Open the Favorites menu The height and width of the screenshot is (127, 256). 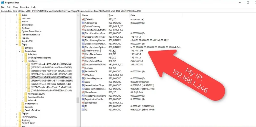[25, 7]
